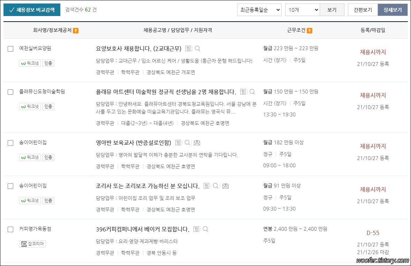Click the 보기 button
Image resolution: width=411 pixels, height=266 pixels.
point(332,10)
